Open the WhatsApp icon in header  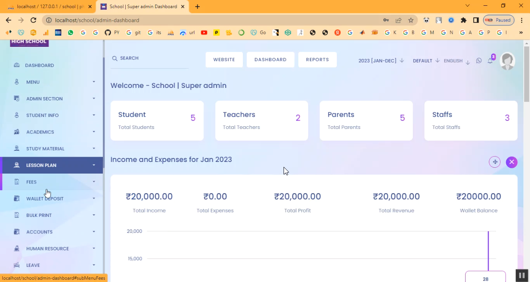(479, 61)
